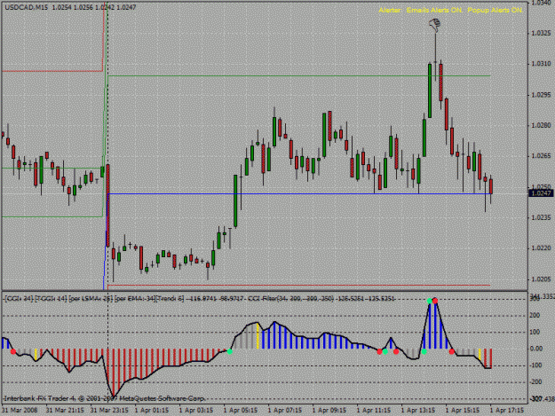Select the red horizontal line near chart bottom
This screenshot has height=416, width=555.
299,285
